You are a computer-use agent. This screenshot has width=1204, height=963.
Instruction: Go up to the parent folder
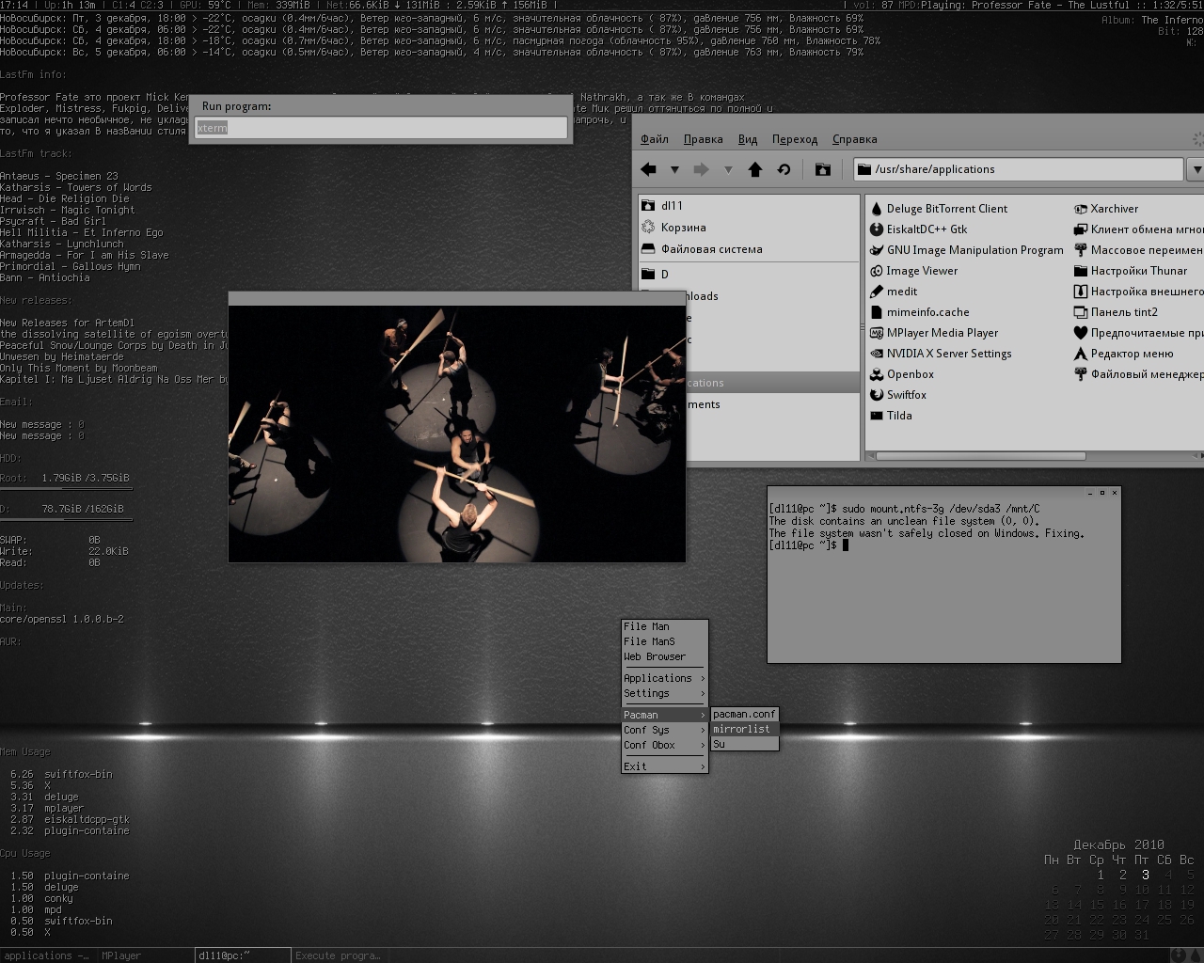(755, 169)
